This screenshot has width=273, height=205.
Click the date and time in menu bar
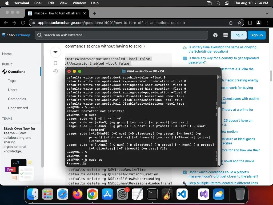click(251, 3)
